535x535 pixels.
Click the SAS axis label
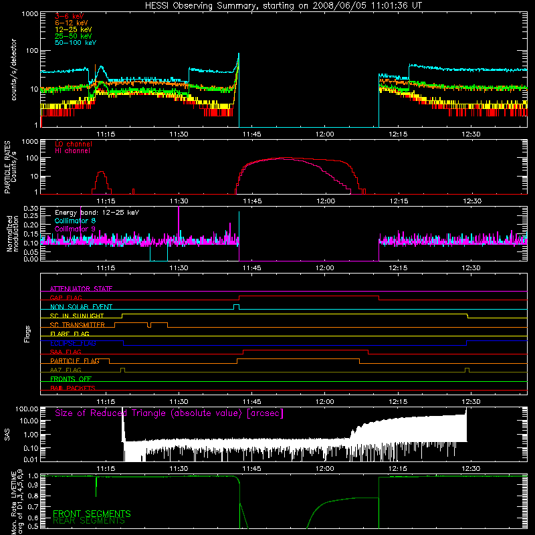pos(7,435)
